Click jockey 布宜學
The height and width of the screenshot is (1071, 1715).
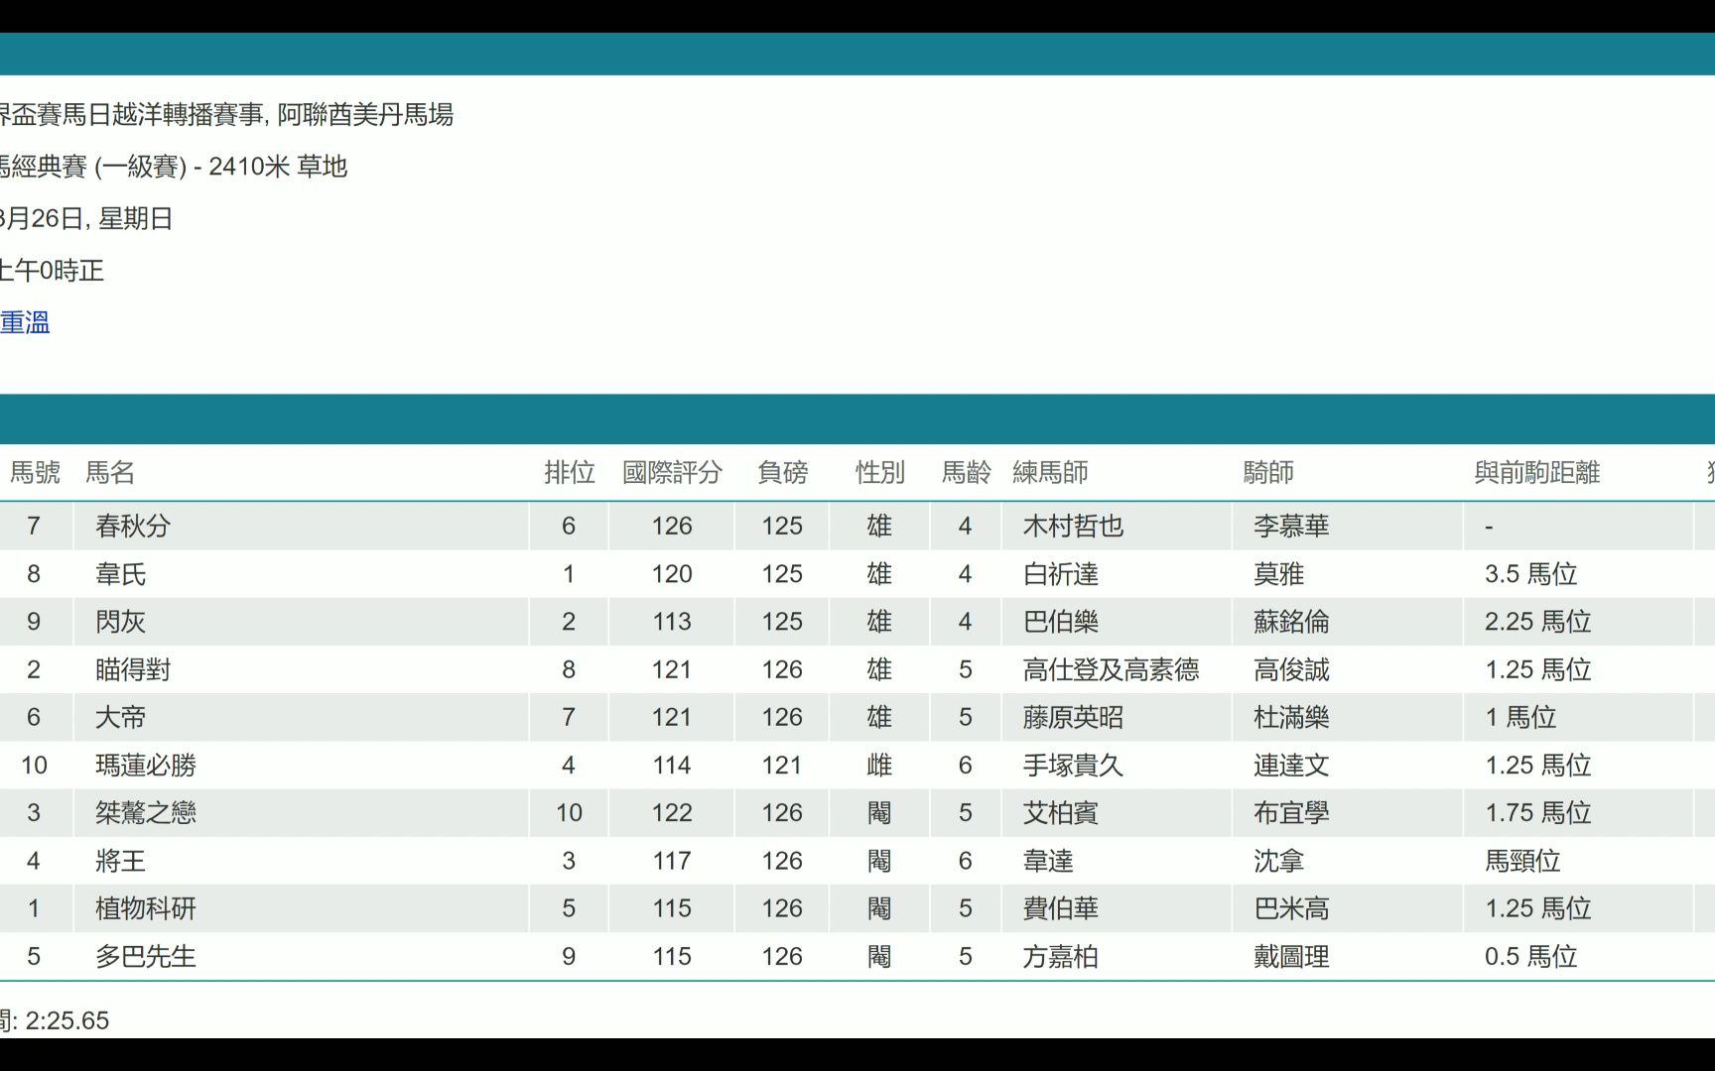[x=1290, y=812]
